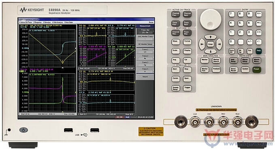Open the 2 Response menu
275x150 pixels.
(x=37, y=22)
